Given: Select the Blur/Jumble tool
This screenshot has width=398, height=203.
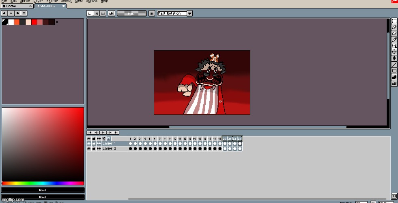Looking at the screenshot, I should [394, 83].
